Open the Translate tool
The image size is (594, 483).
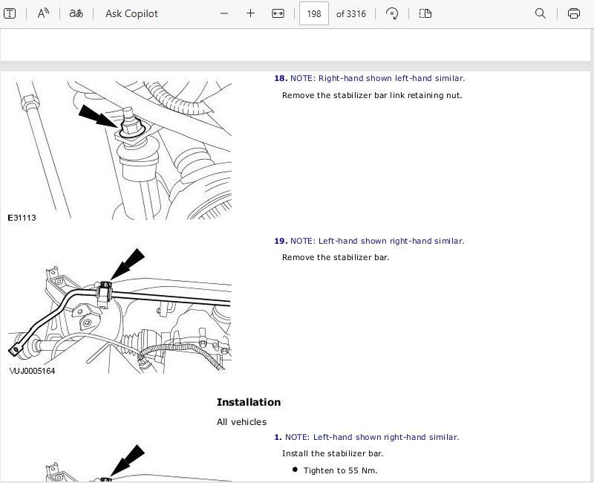pos(76,13)
